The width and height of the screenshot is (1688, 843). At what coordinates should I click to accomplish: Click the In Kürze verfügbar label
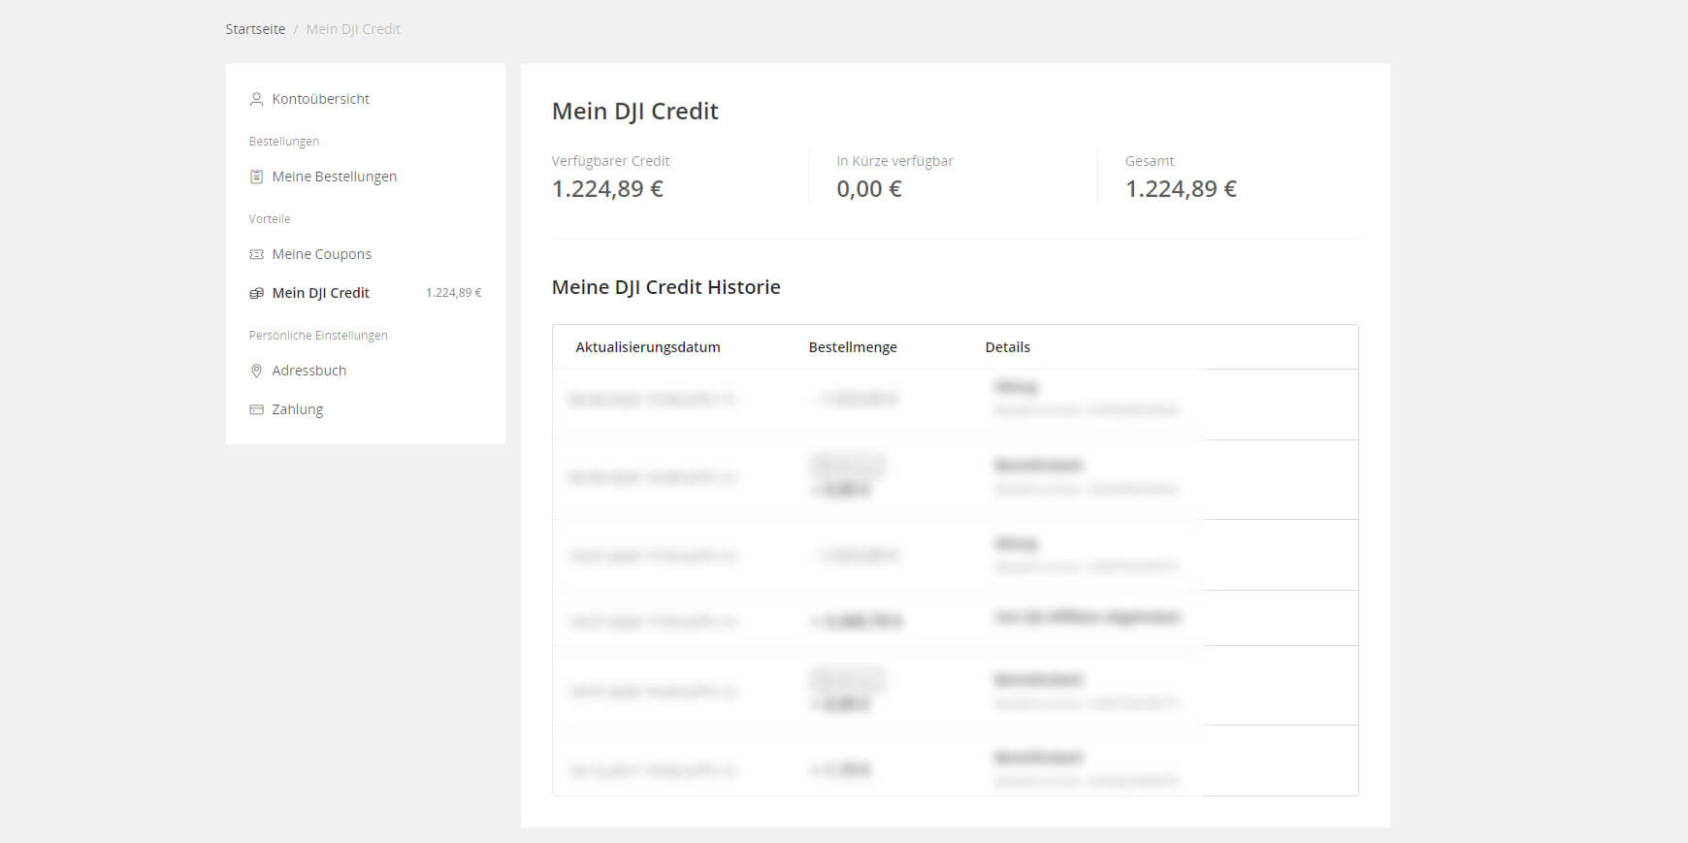pos(894,161)
